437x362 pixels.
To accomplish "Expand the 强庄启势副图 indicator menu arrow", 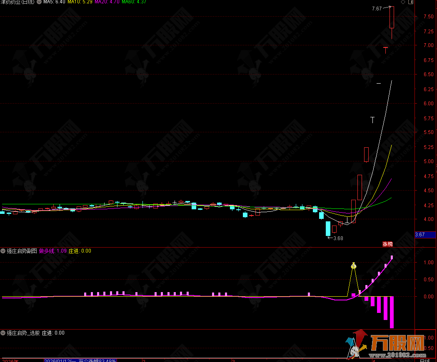I will click(x=3, y=251).
